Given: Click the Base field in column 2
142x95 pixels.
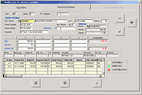Looking at the screenshot, I should tap(43, 41).
